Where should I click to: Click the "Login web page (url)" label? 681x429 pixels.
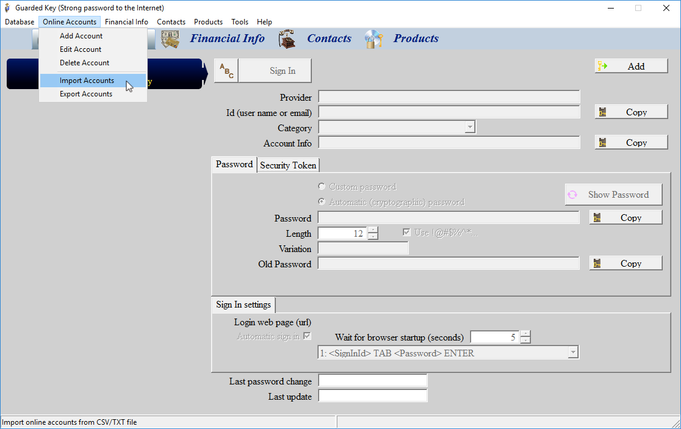[273, 322]
